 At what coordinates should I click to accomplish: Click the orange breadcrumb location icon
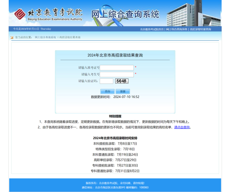tap(11, 37)
